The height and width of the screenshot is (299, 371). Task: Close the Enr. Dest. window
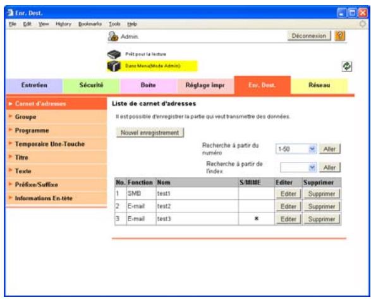pos(363,13)
